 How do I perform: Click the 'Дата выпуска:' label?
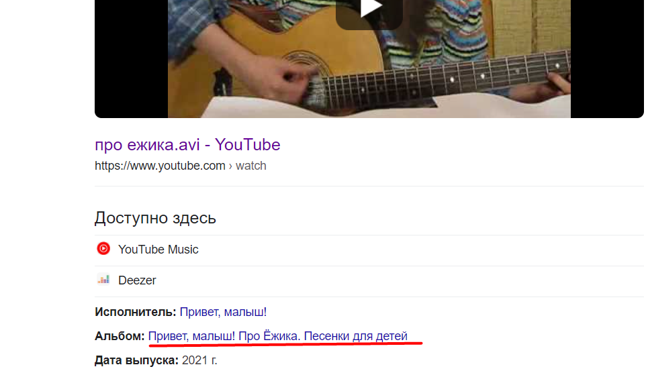click(136, 360)
